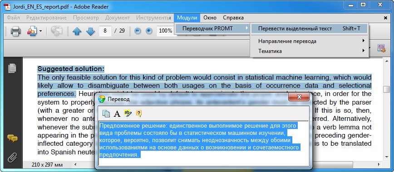Click the left arrow of the horizontal scrollbar

click(x=75, y=165)
